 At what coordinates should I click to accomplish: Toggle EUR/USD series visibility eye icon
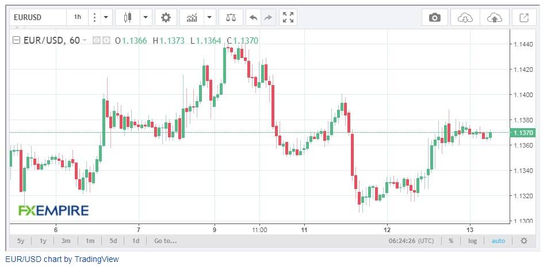97,41
